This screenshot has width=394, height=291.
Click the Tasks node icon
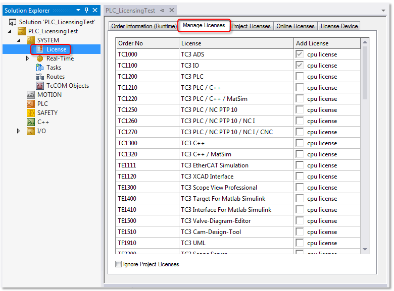point(40,68)
